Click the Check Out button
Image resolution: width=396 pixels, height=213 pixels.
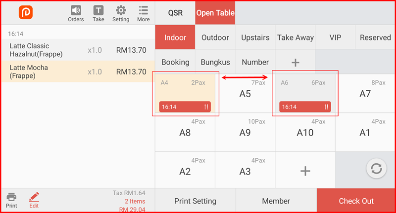click(x=356, y=201)
